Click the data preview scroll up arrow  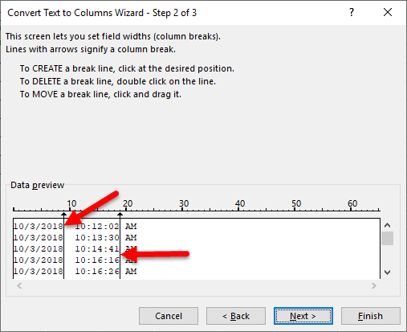(x=387, y=225)
